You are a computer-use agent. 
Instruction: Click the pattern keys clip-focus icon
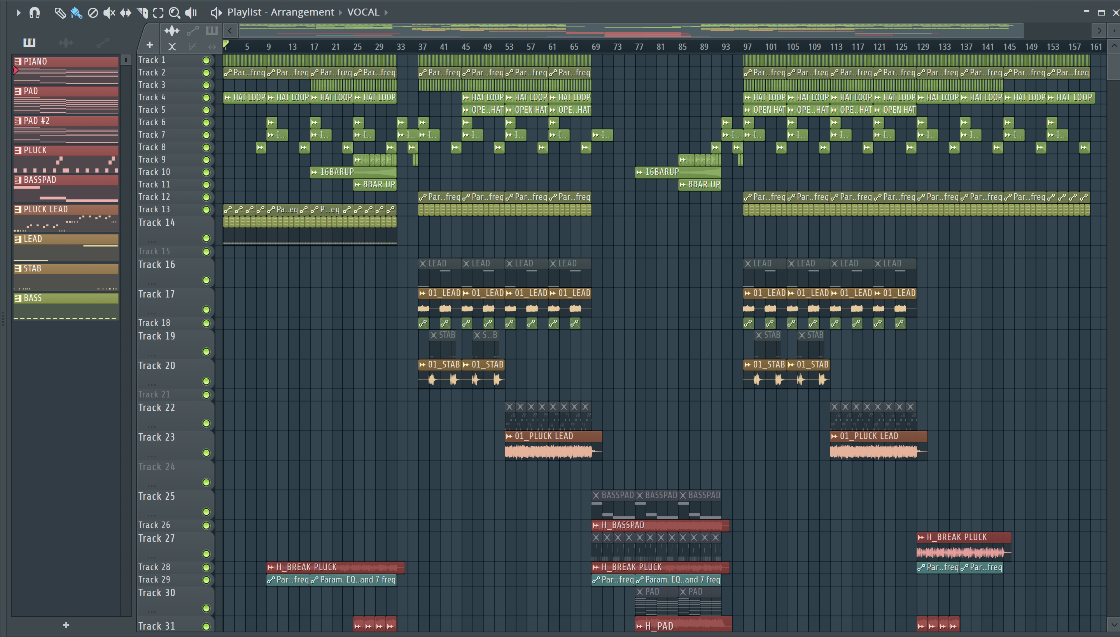coord(212,31)
